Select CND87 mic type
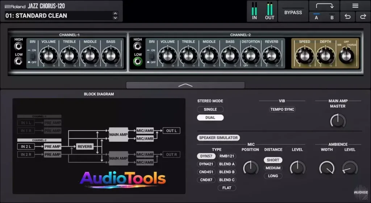 click(206, 180)
